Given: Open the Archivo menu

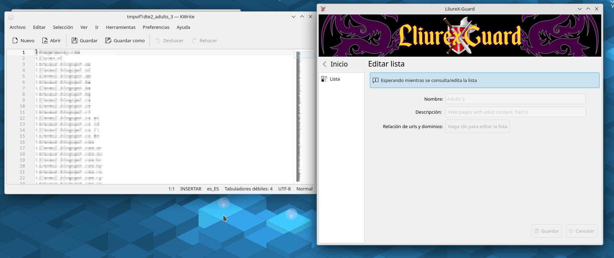Looking at the screenshot, I should click(18, 27).
